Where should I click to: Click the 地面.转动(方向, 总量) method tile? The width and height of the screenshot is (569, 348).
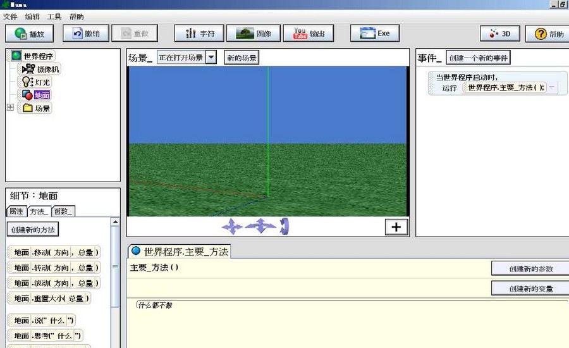click(x=53, y=268)
